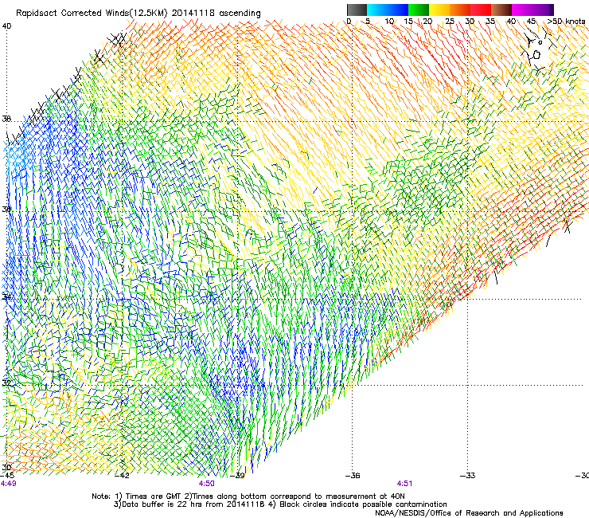Select the green 15-20 knots color segment
589x518 pixels.
pos(419,10)
